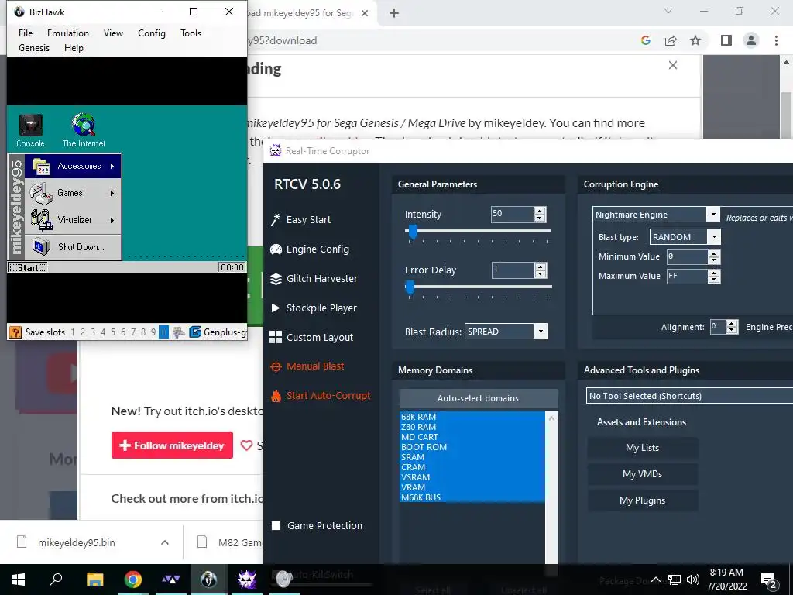The image size is (793, 595).
Task: Select save slot 5 in BizHawk
Action: pos(113,332)
